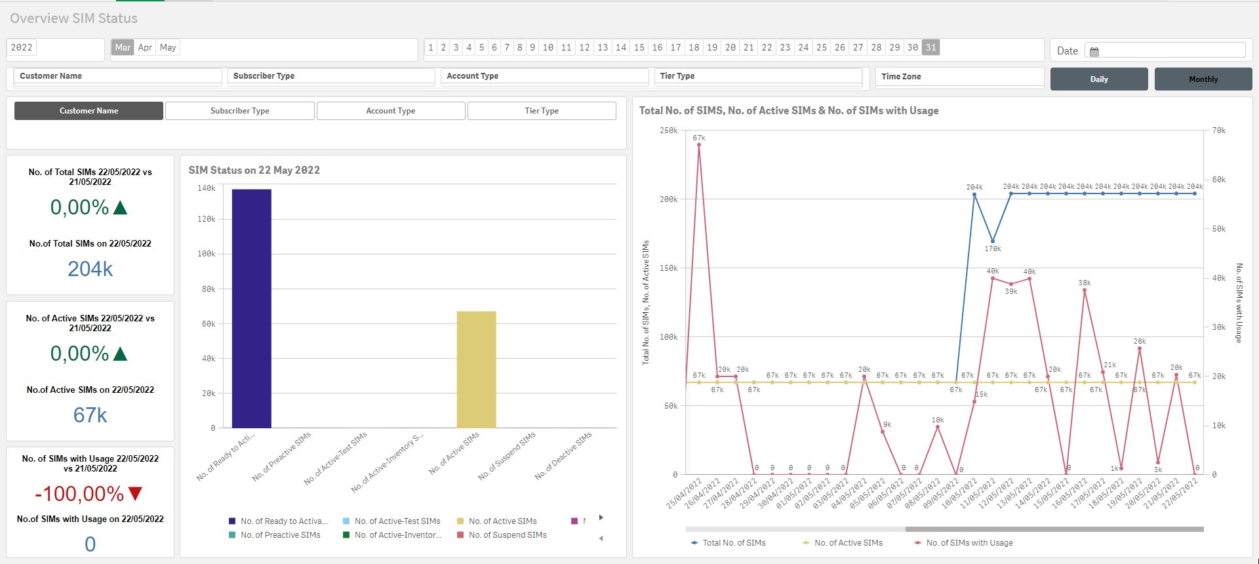
Task: Switch to the Tier Type dimension button
Action: click(542, 111)
